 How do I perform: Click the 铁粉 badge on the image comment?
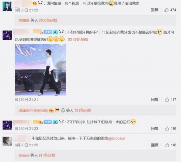click(48, 32)
